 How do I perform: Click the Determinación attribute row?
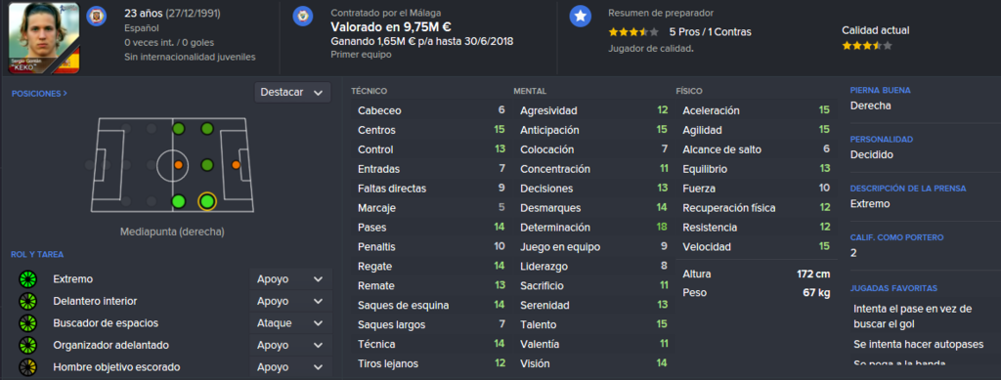593,228
